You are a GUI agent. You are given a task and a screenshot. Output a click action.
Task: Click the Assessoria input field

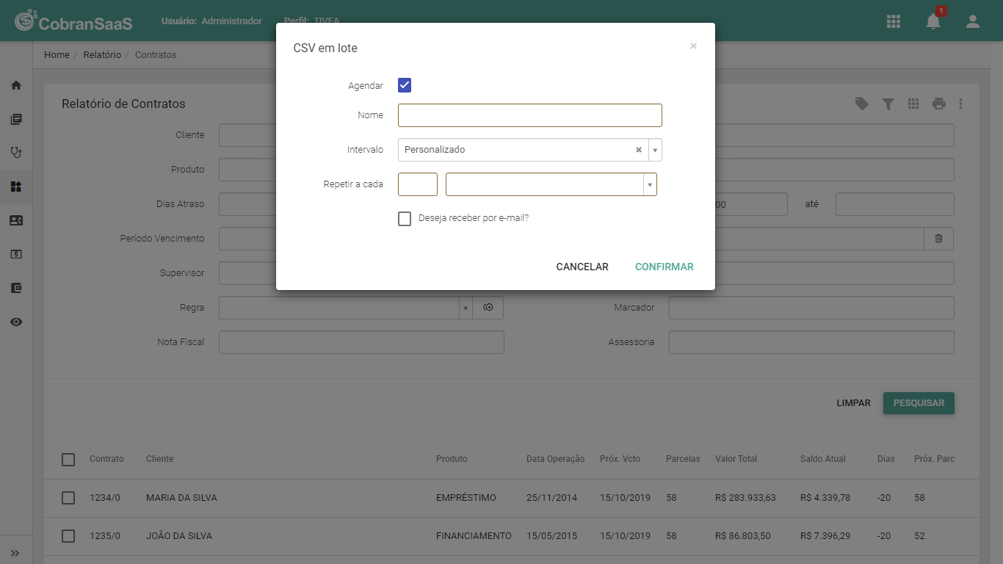click(x=811, y=342)
